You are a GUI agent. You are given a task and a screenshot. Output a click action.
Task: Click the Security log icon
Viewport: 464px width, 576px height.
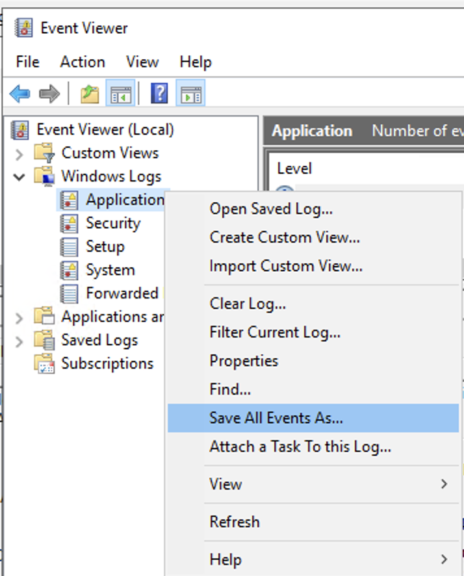click(x=69, y=224)
